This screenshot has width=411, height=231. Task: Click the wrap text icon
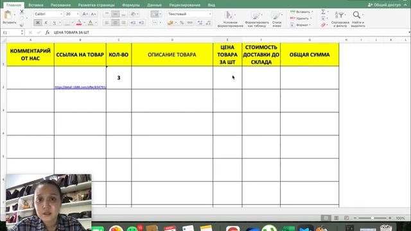[x=155, y=14]
